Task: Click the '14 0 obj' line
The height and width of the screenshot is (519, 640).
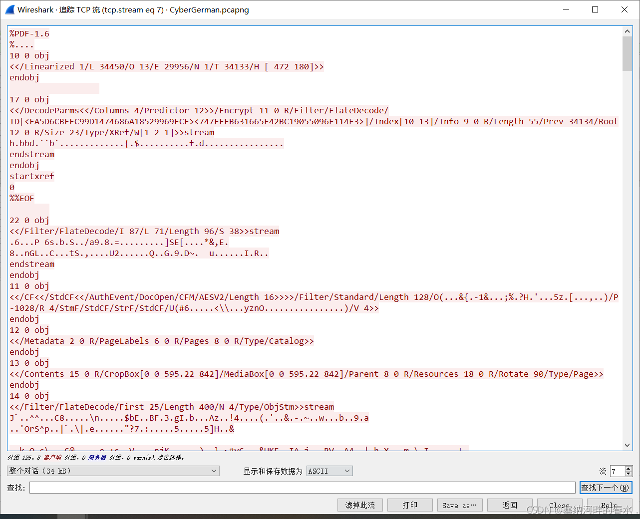Action: click(29, 396)
